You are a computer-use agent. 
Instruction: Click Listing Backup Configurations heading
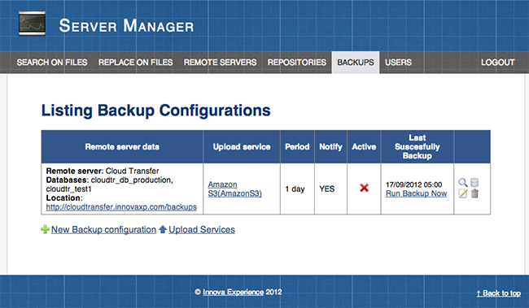pyautogui.click(x=156, y=111)
